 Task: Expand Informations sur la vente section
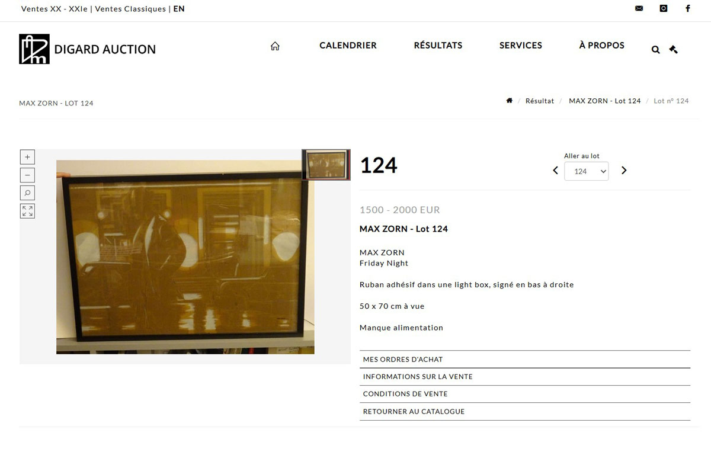pos(525,377)
